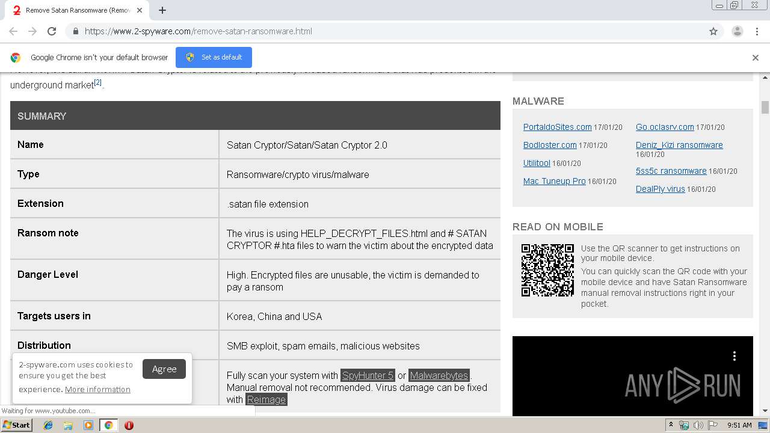Click the 'Targets users in' row label

(x=54, y=316)
